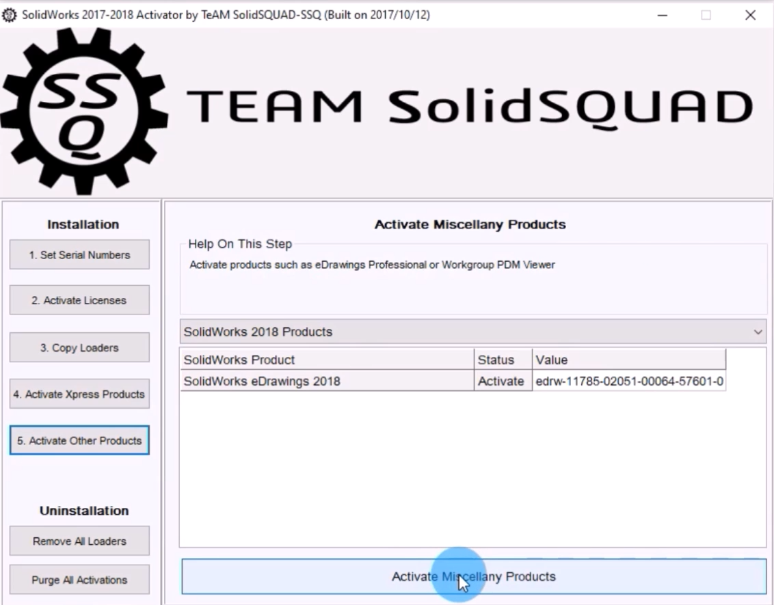The image size is (774, 605).
Task: Select the SolidWorks eDrawings 2018 row
Action: click(x=327, y=381)
